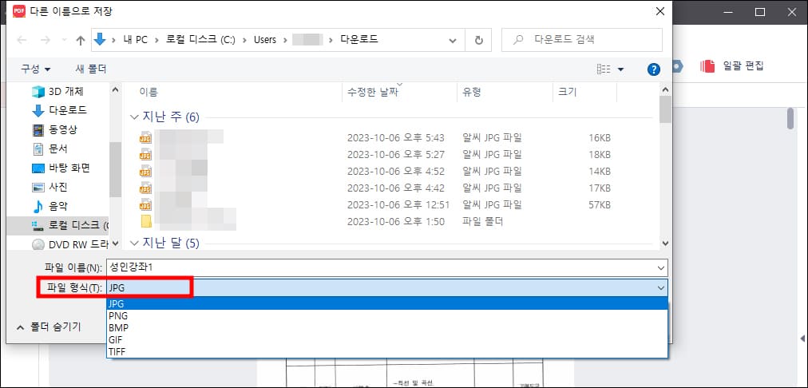Sort by the 이름 column header

tap(149, 93)
